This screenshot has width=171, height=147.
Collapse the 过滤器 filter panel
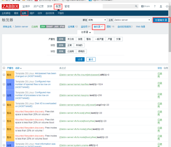click(86, 32)
